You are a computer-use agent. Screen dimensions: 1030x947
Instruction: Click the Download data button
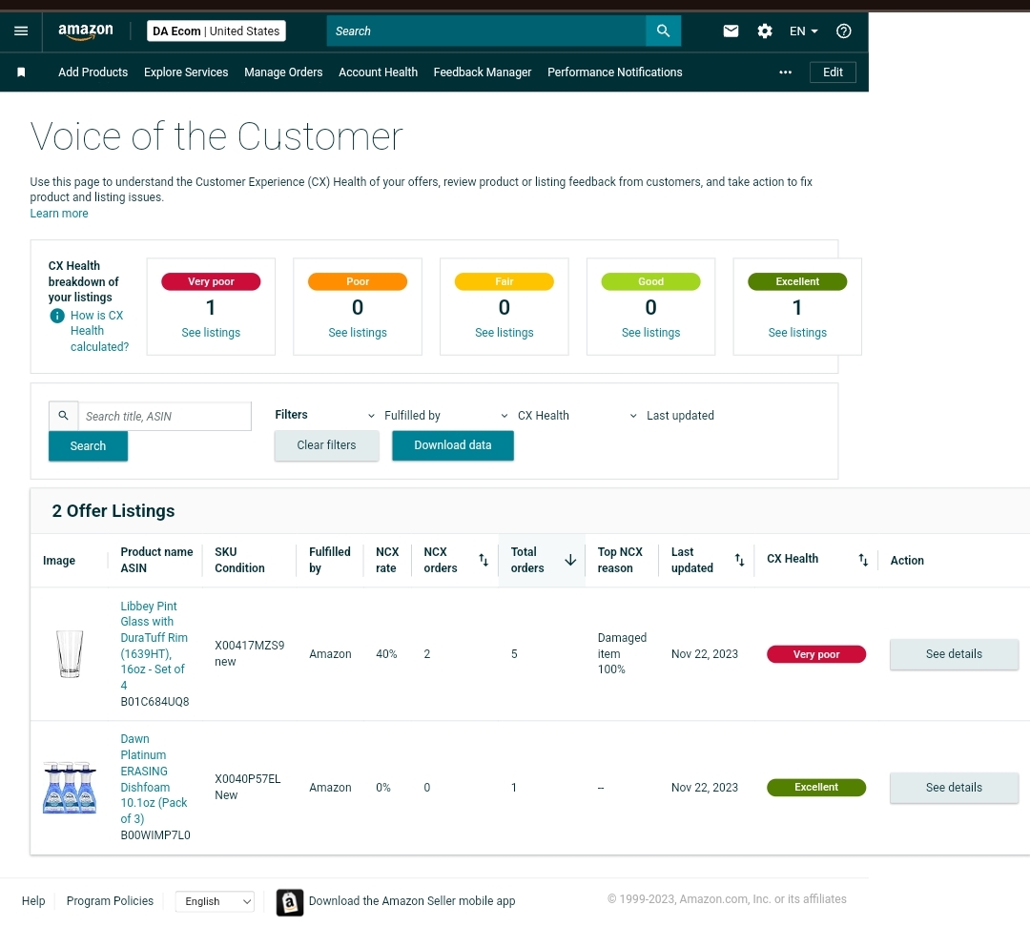pyautogui.click(x=453, y=445)
